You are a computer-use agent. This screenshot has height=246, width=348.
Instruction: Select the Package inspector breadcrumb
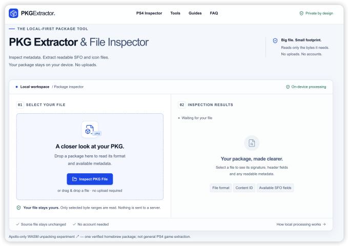(68, 87)
